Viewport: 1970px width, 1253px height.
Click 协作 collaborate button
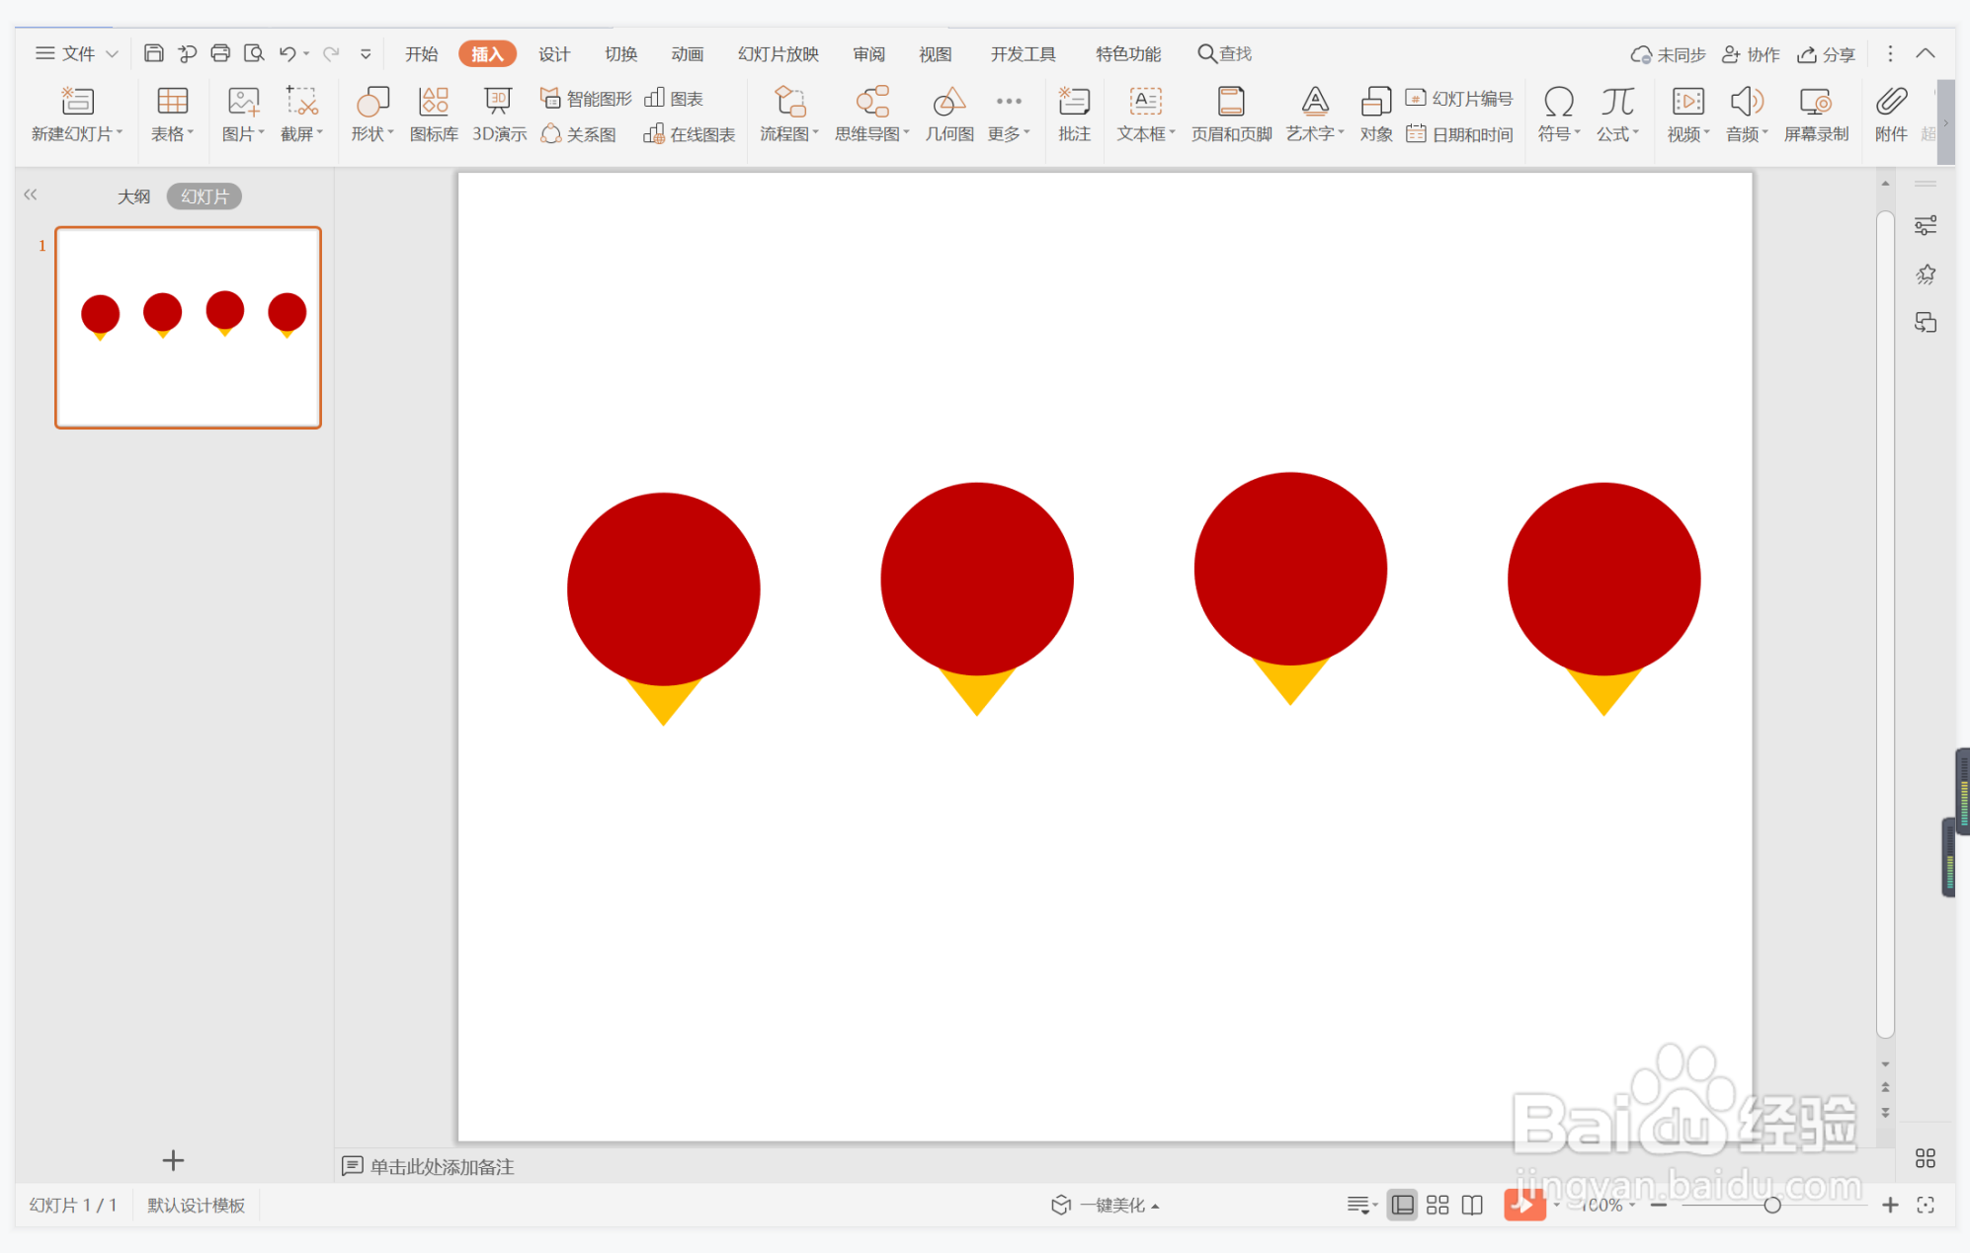coord(1751,54)
